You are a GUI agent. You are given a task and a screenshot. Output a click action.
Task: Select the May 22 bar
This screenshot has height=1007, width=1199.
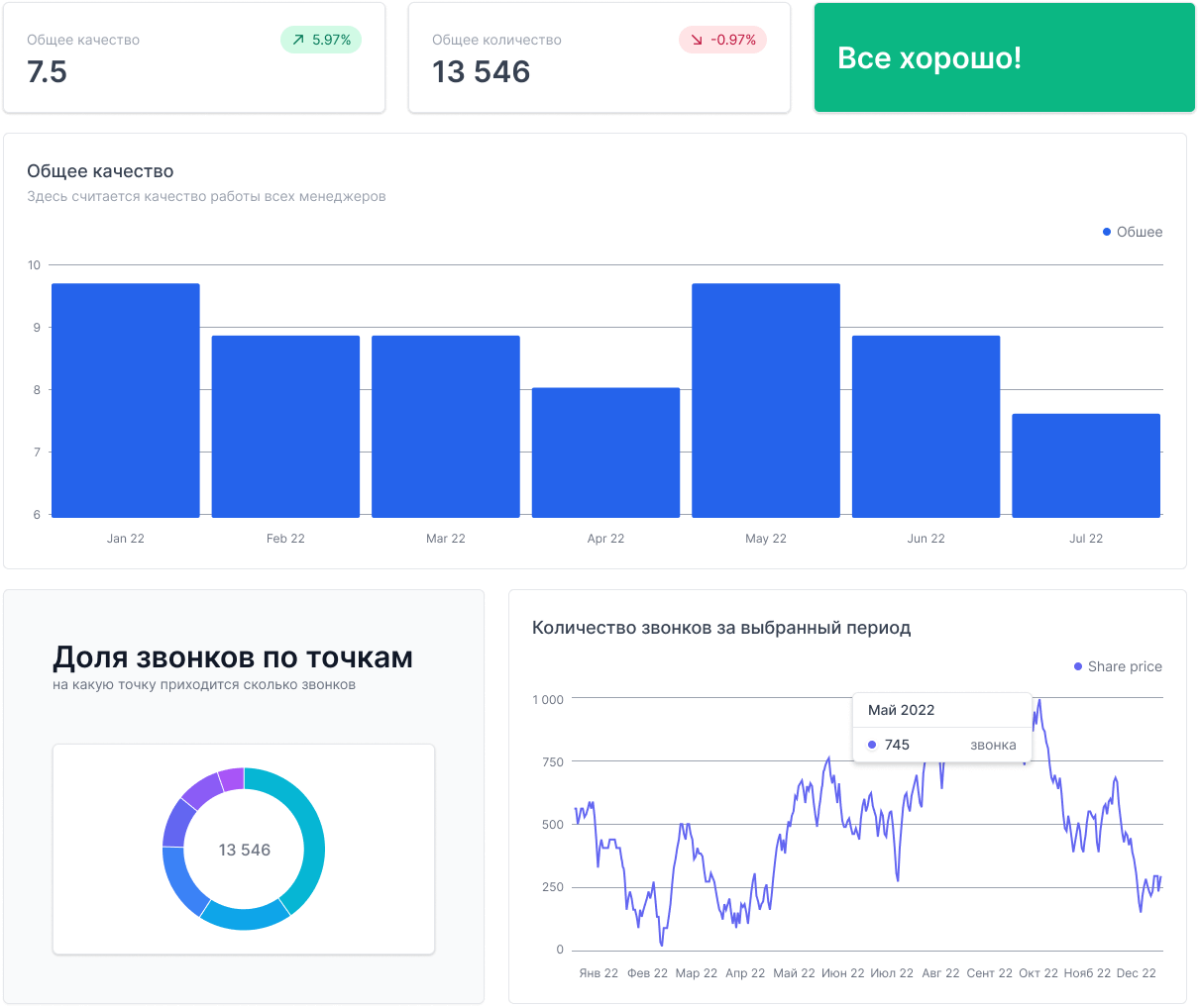pos(766,400)
